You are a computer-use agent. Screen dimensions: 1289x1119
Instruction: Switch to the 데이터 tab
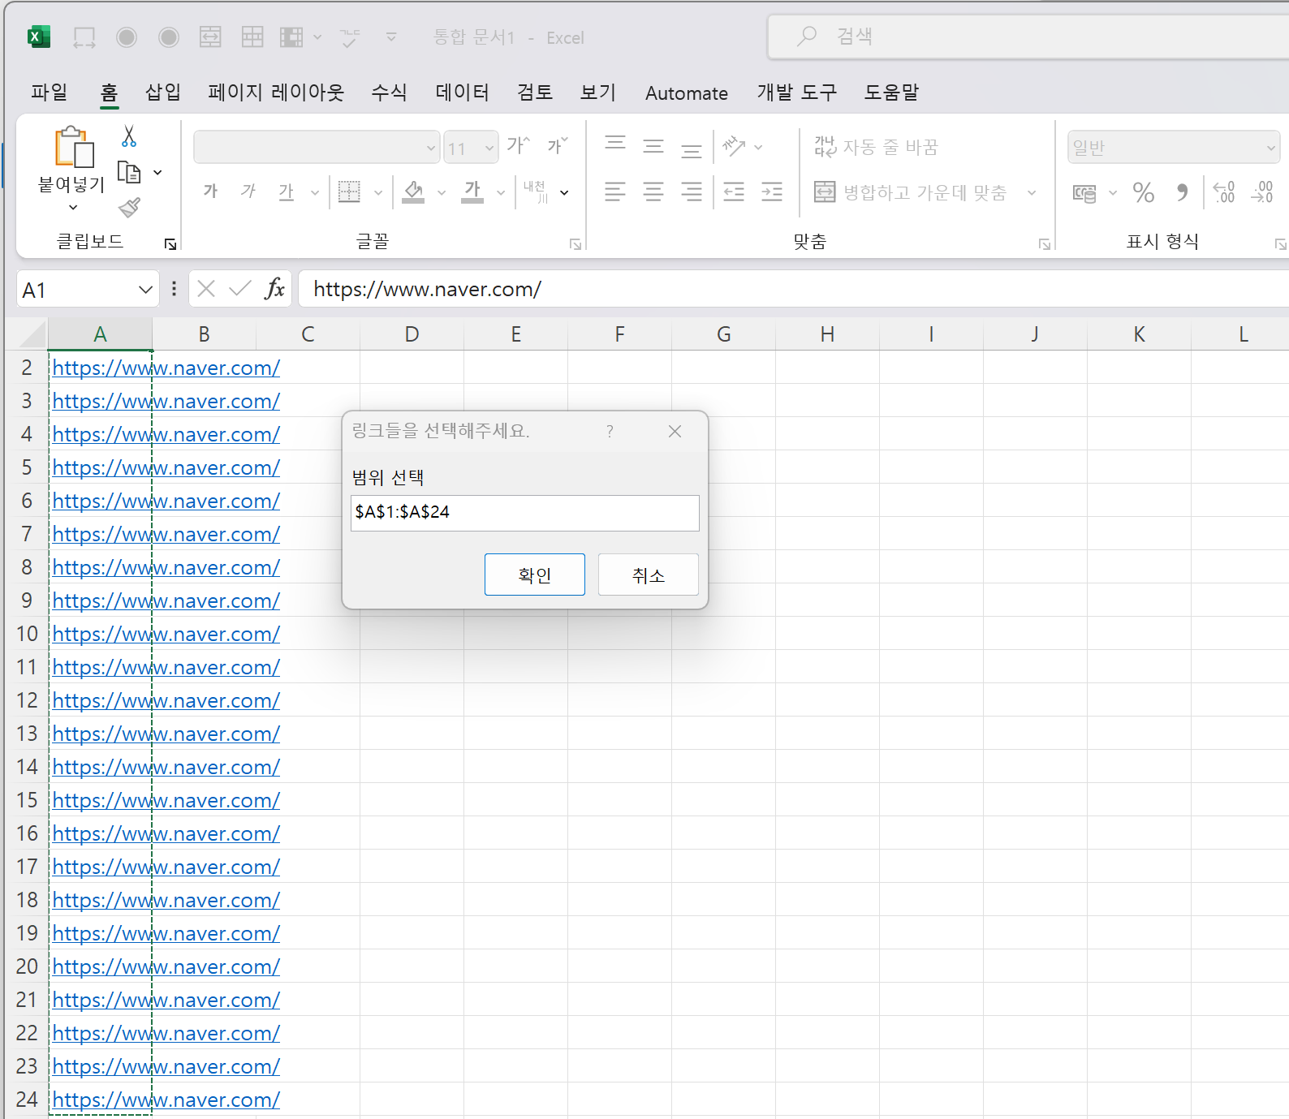tap(463, 93)
